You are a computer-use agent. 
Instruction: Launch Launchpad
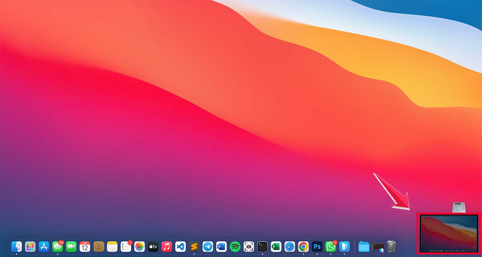click(30, 246)
